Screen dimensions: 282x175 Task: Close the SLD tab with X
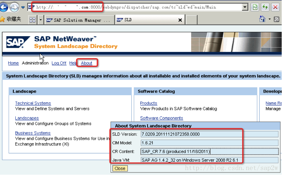click(x=180, y=20)
